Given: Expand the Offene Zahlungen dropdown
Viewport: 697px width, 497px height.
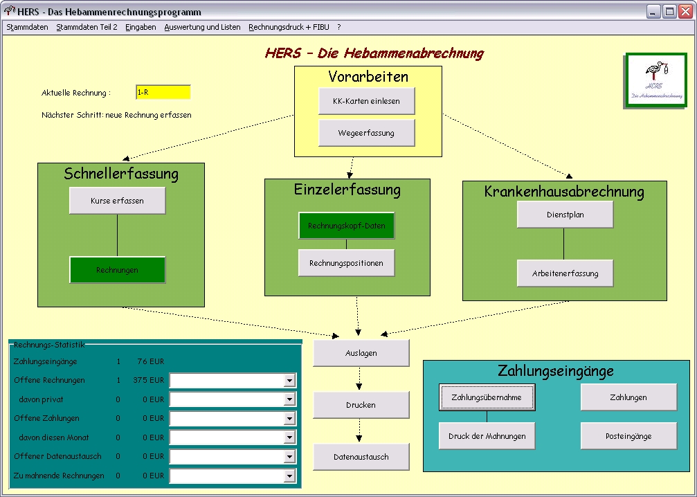Looking at the screenshot, I should [x=289, y=419].
